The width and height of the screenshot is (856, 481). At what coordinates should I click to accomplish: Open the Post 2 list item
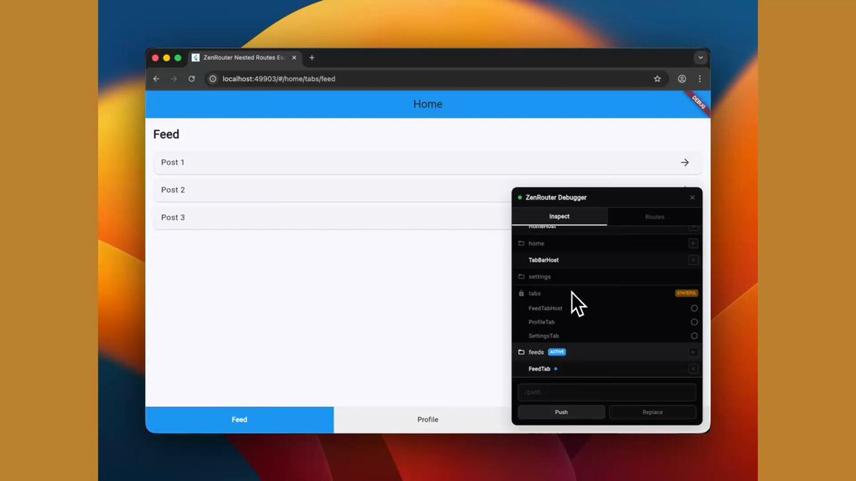pyautogui.click(x=332, y=190)
